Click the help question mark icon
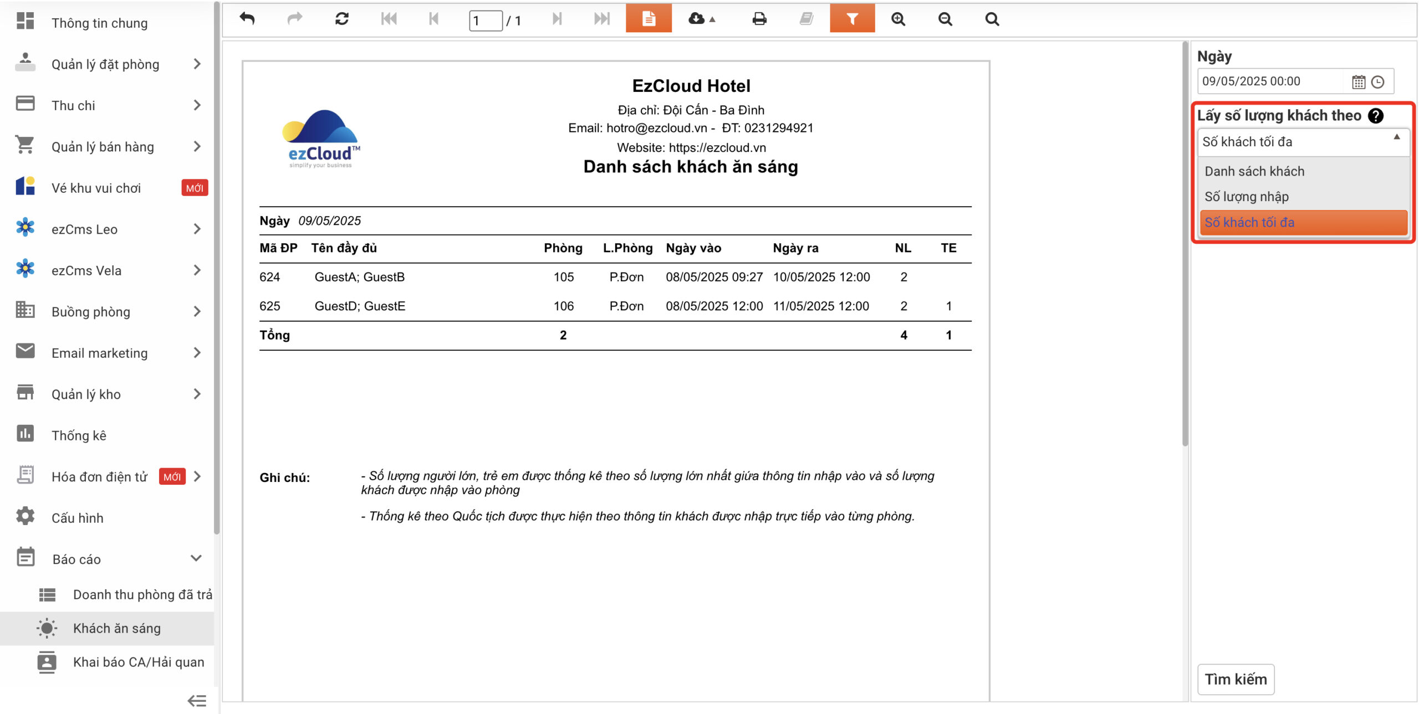1419x714 pixels. click(1376, 115)
